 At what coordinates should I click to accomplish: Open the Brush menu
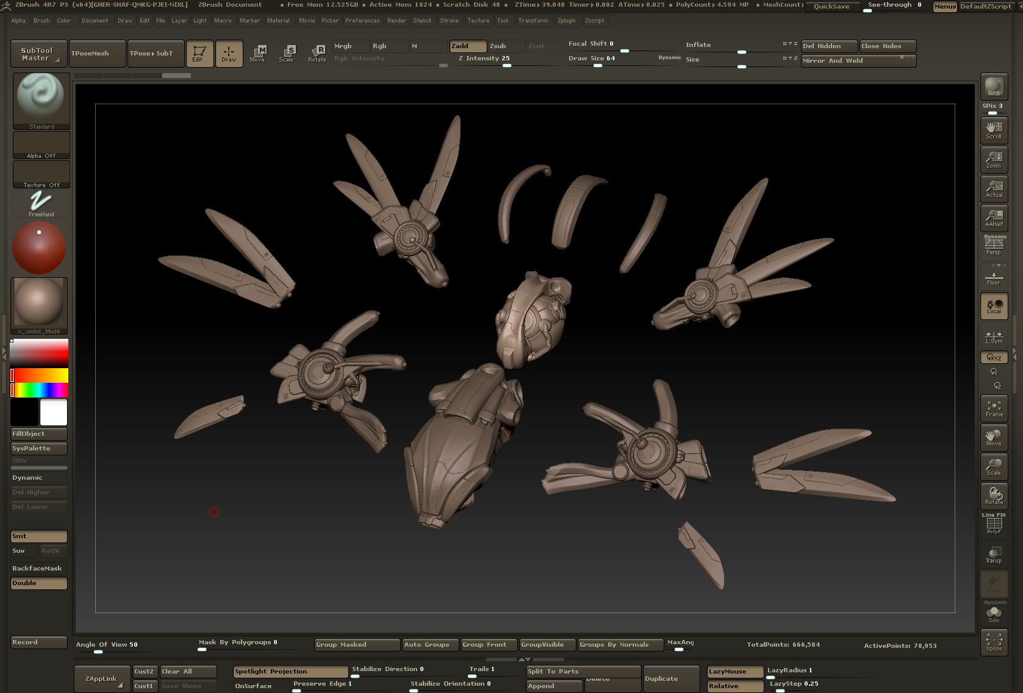click(x=41, y=21)
